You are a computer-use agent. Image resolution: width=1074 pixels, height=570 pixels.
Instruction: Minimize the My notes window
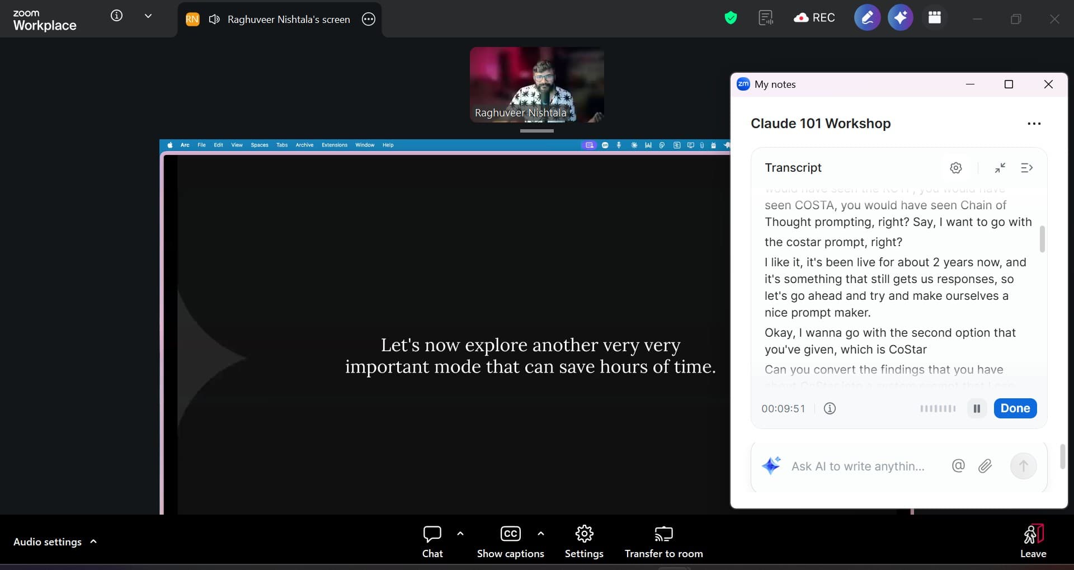coord(970,84)
